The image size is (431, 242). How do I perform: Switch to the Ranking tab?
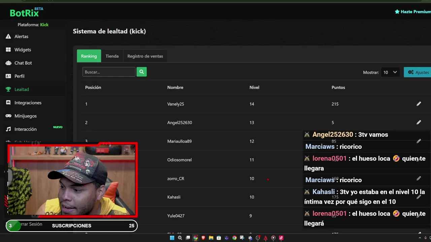point(89,56)
